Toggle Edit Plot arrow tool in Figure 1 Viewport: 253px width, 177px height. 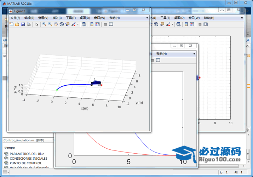[x=37, y=24]
